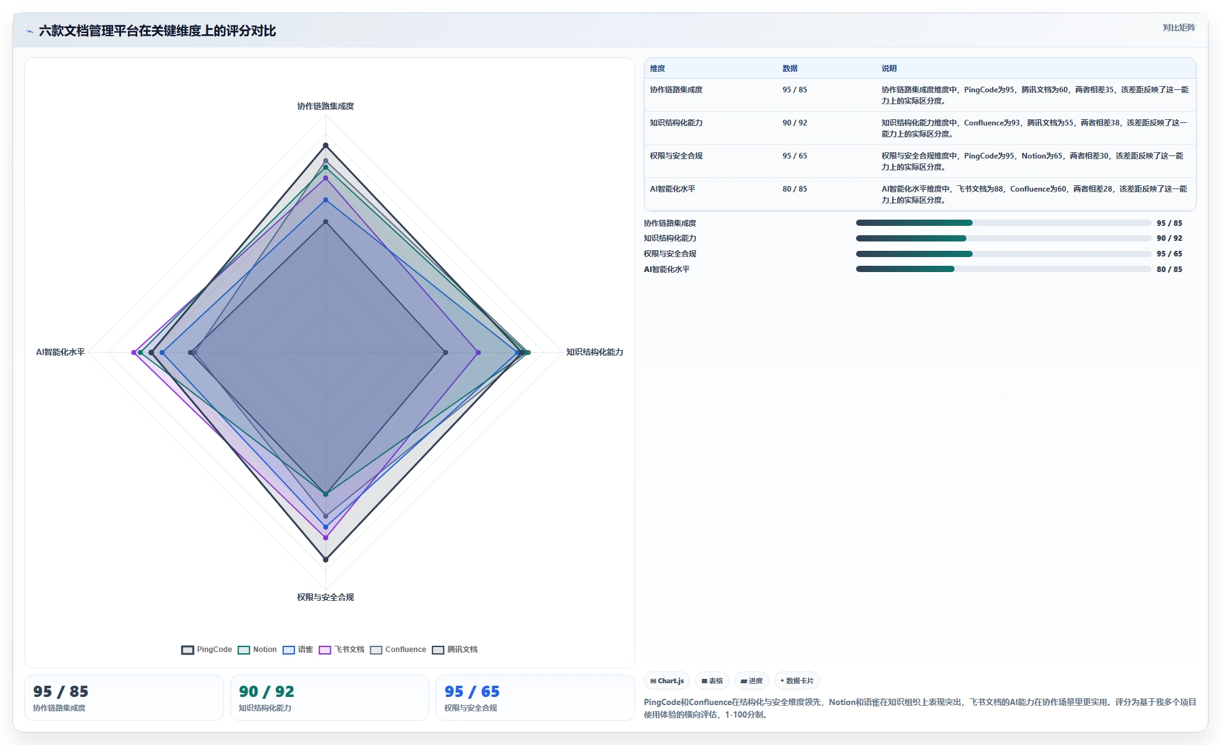Toggle 腾讯文档 legend entry

455,650
